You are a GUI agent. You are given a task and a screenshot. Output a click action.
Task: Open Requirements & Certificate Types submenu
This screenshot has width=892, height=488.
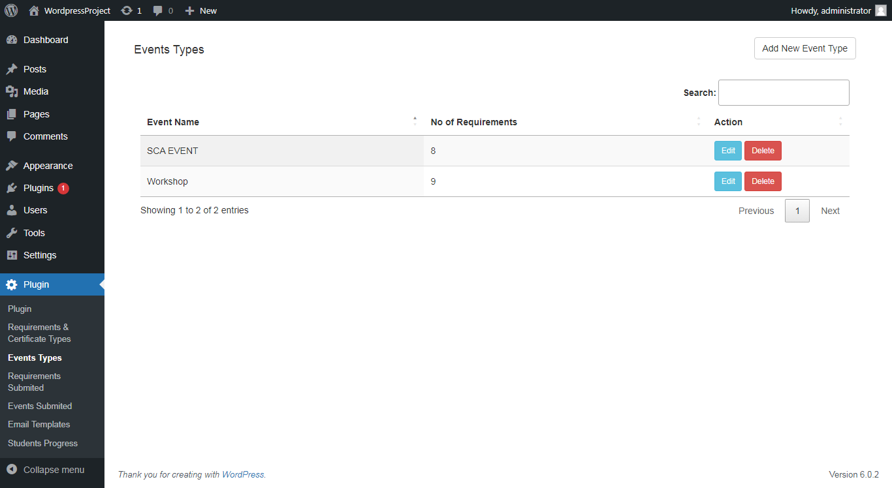click(39, 333)
